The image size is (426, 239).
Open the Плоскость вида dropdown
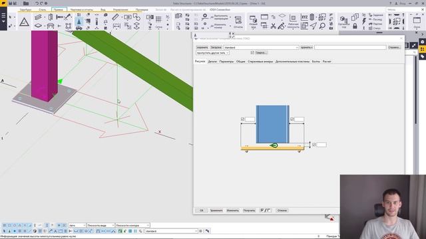click(101, 225)
